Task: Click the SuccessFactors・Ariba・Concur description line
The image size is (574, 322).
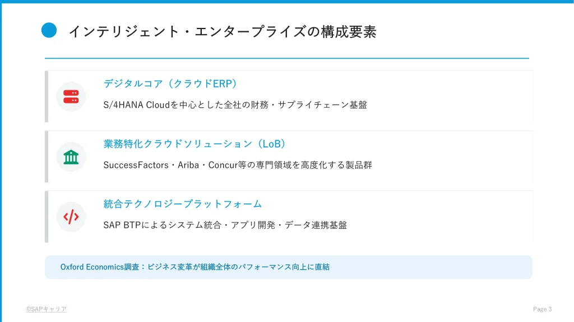Action: [x=238, y=165]
